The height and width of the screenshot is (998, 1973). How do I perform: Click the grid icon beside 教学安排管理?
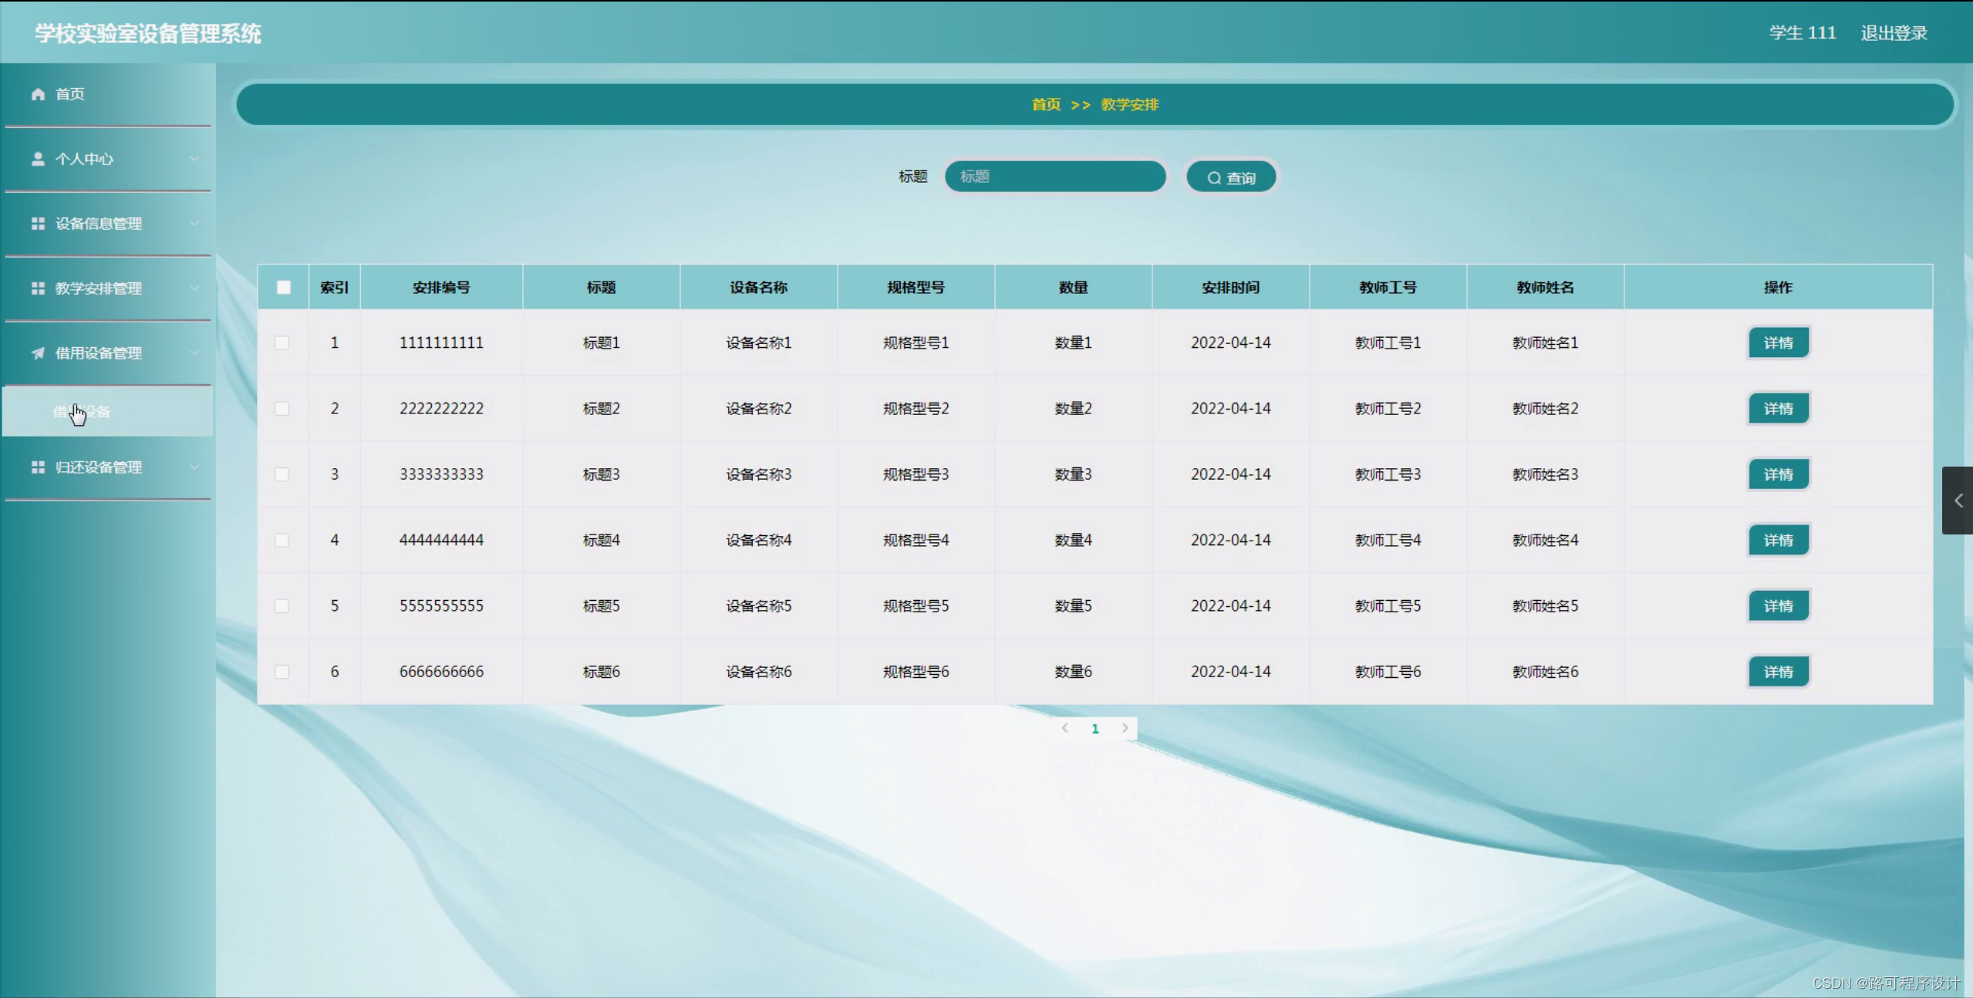click(38, 288)
